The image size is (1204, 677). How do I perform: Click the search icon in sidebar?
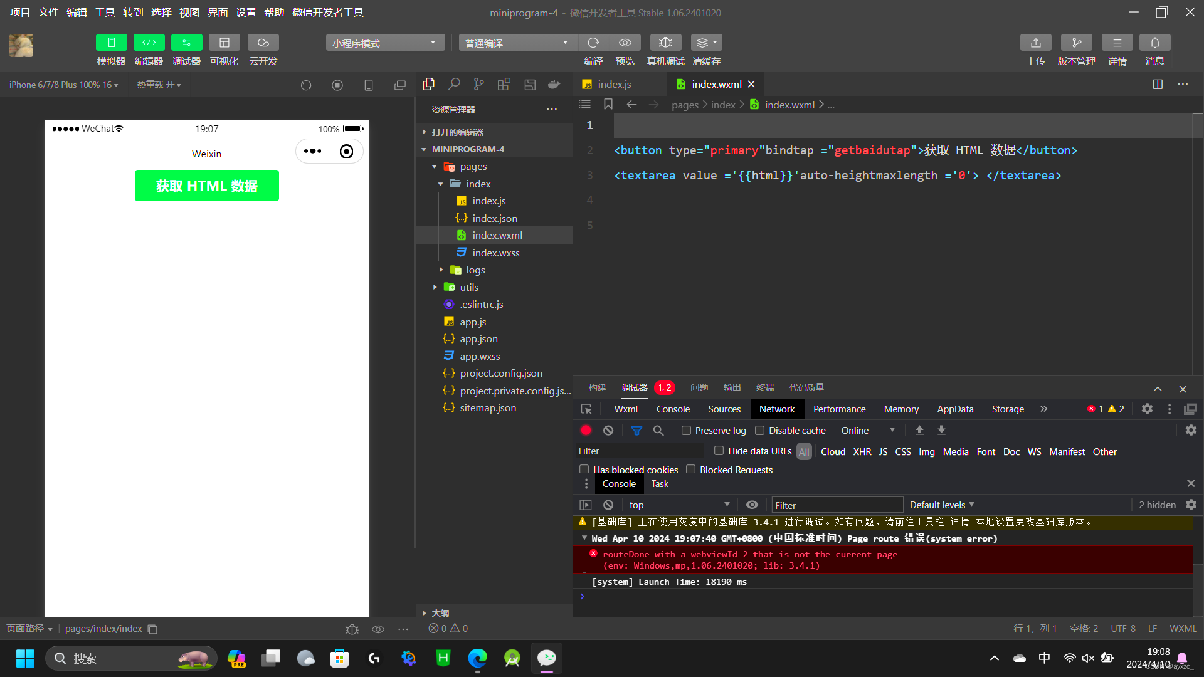(x=454, y=84)
